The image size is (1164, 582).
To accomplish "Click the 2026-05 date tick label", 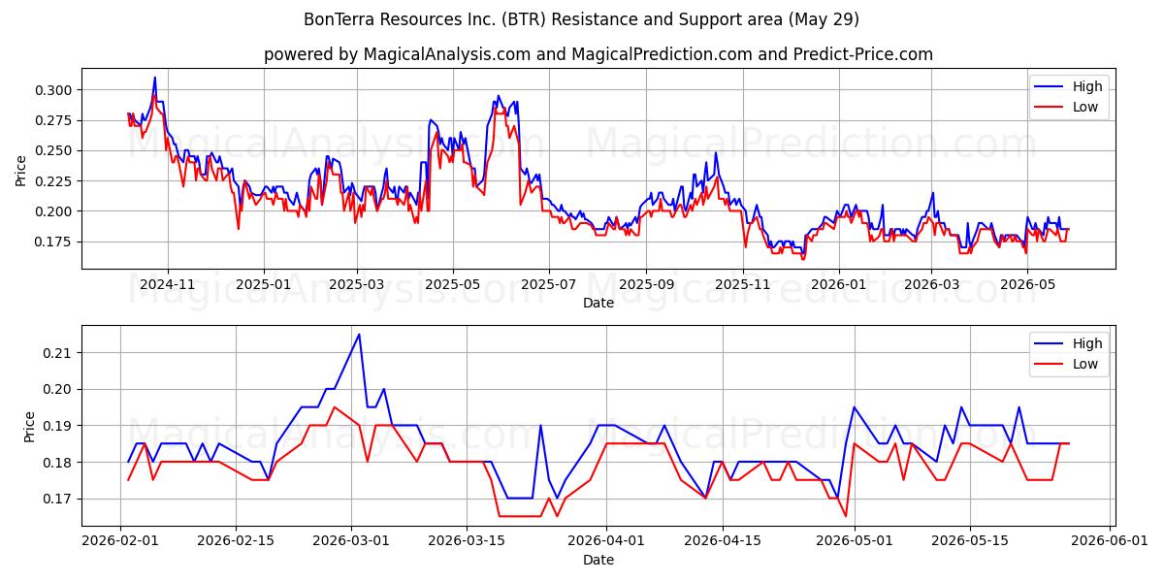I will pyautogui.click(x=1026, y=284).
